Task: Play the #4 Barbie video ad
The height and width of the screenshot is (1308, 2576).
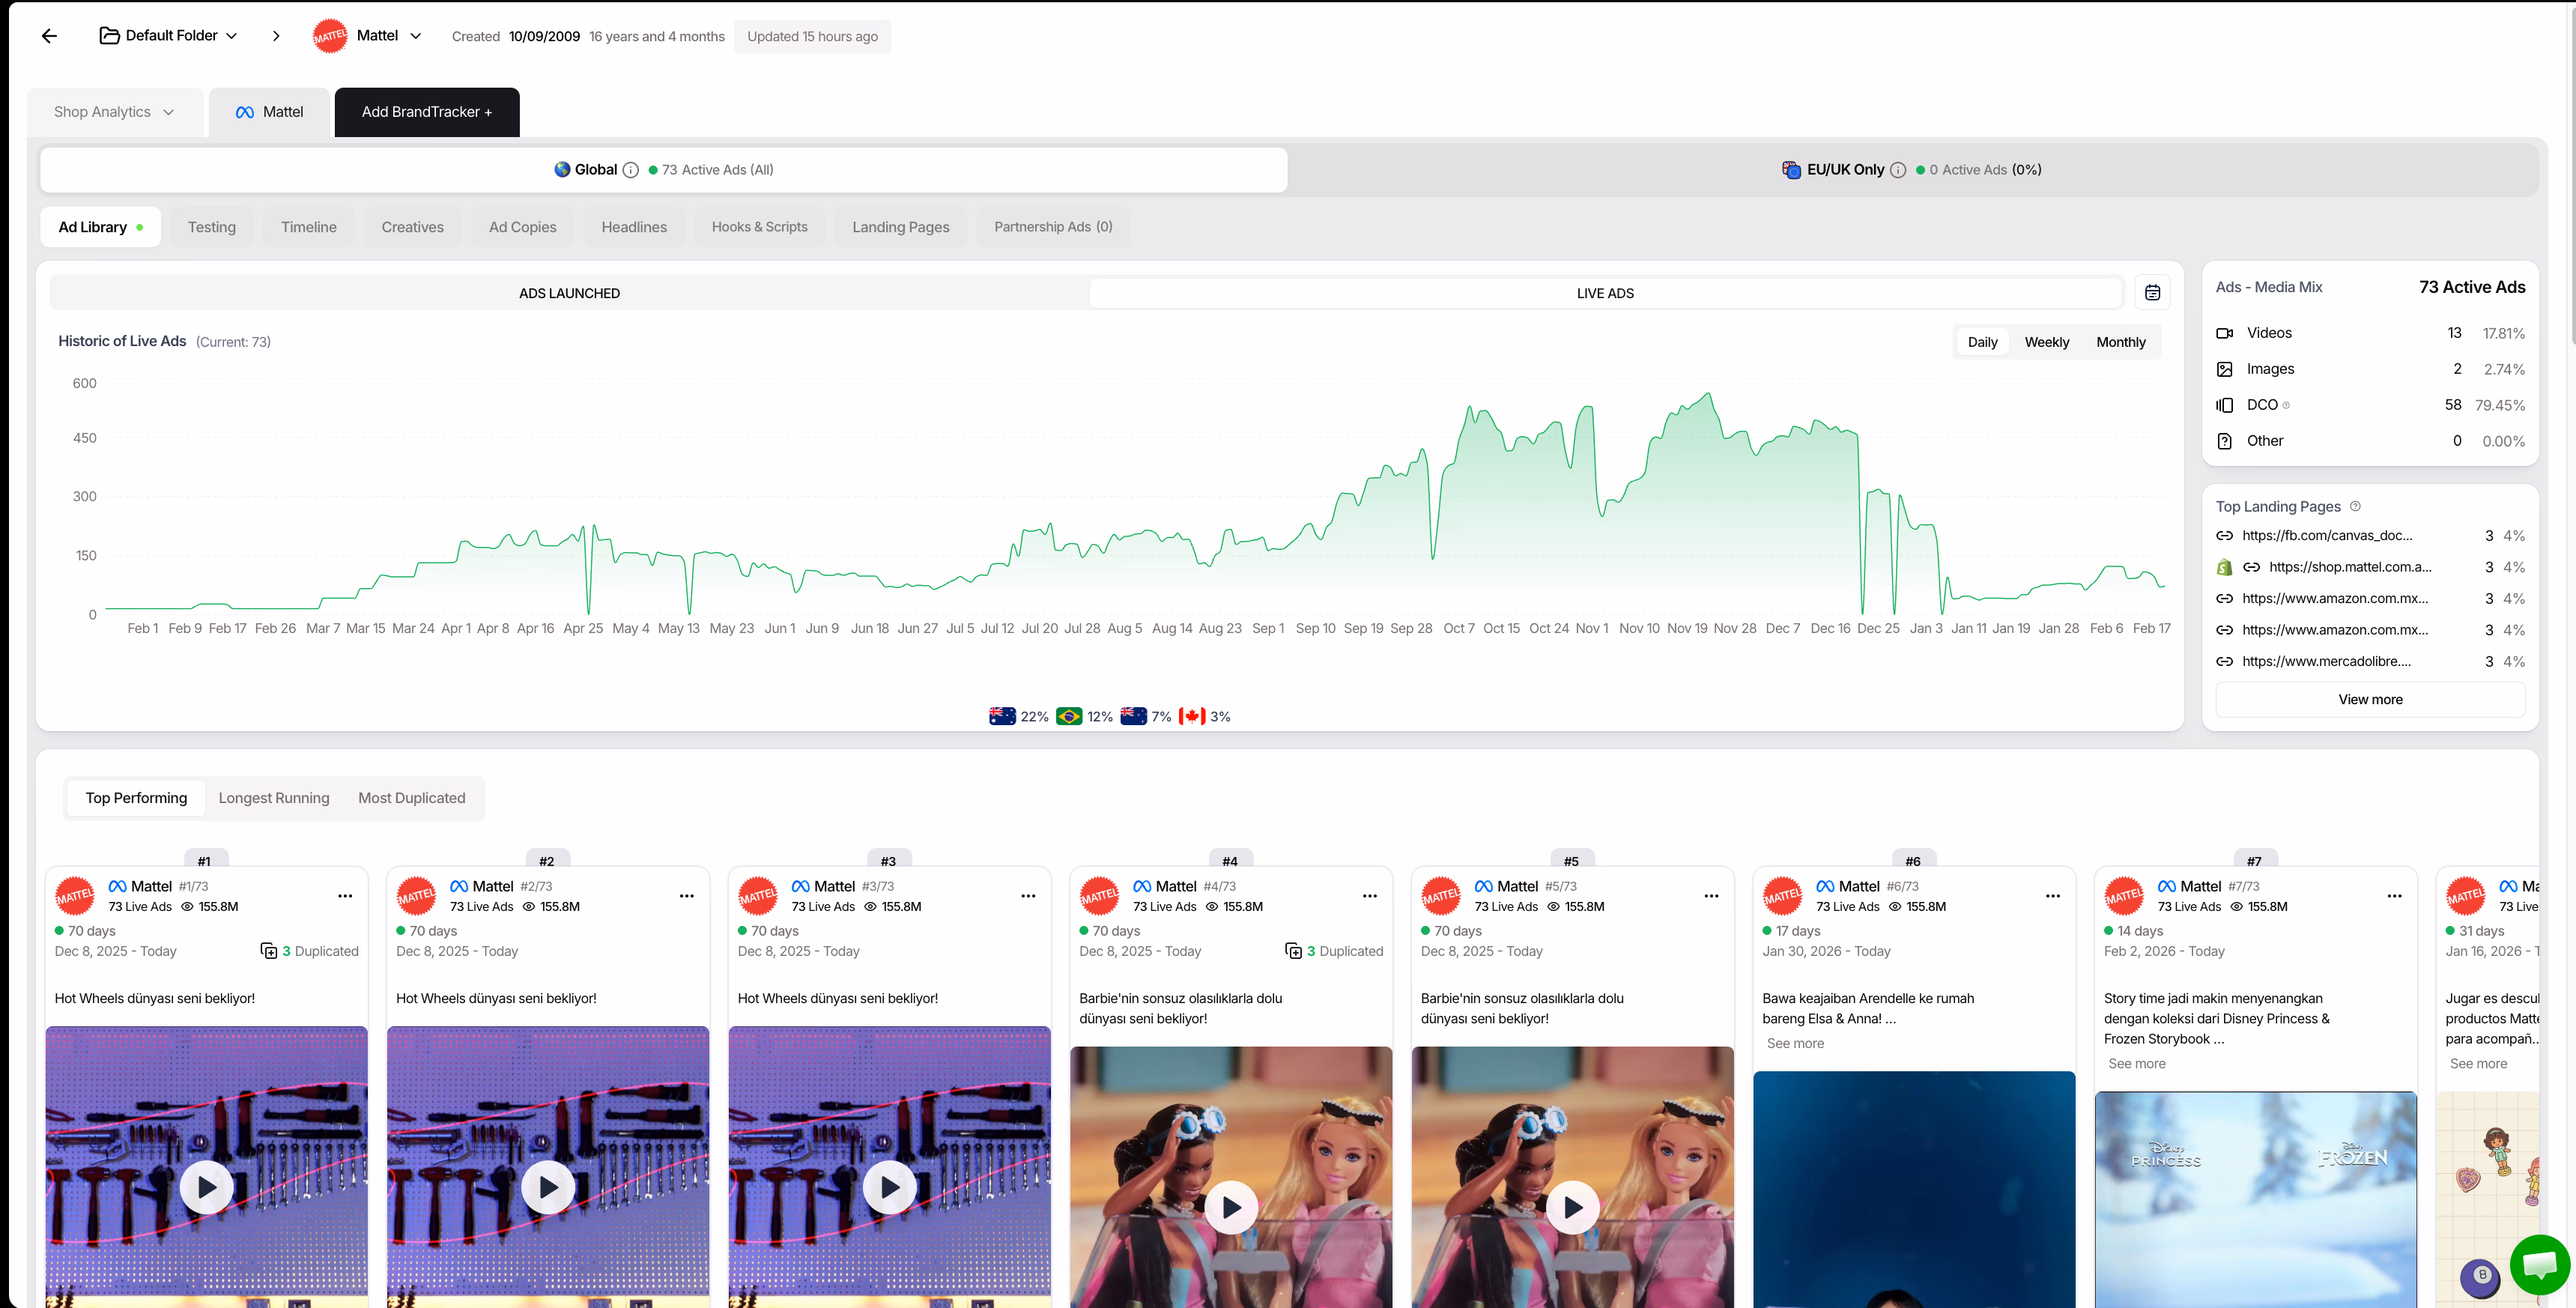Action: 1231,1207
